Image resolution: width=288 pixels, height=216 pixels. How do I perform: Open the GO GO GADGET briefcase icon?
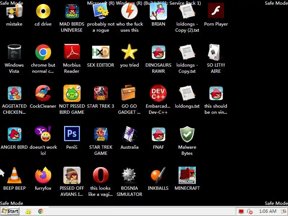(x=129, y=93)
